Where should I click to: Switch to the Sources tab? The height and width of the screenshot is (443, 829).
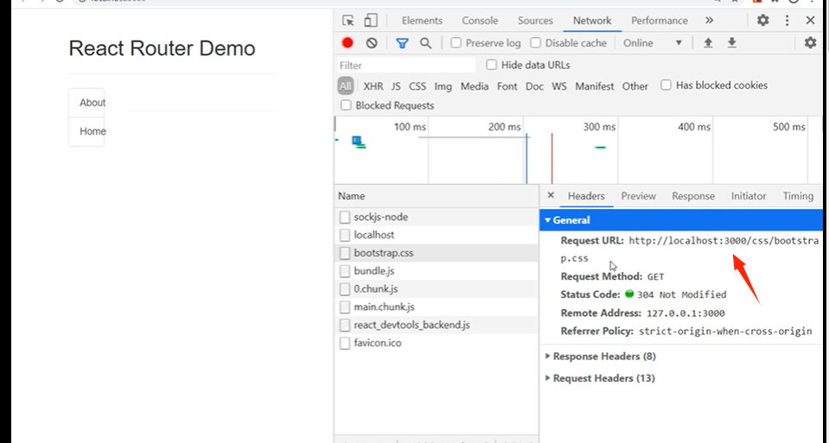pos(535,21)
